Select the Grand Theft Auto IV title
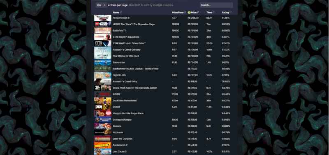The height and width of the screenshot is (155, 329). [x=135, y=88]
